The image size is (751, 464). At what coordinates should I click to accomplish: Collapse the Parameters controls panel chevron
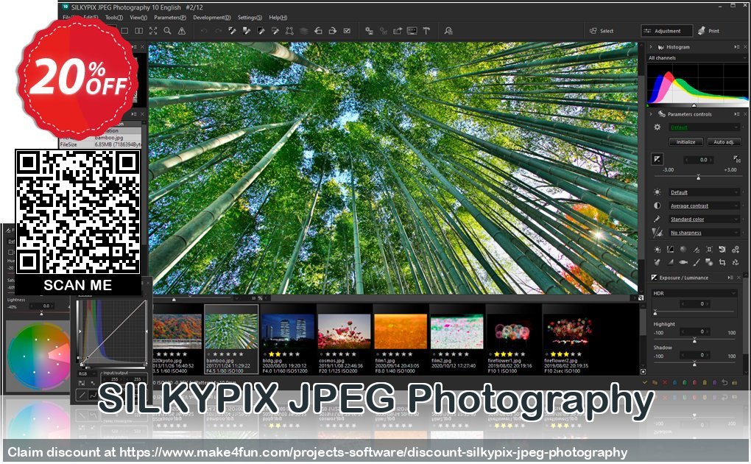tap(651, 114)
